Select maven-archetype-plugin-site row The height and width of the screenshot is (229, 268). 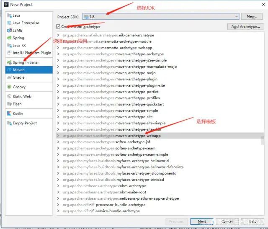(160, 85)
